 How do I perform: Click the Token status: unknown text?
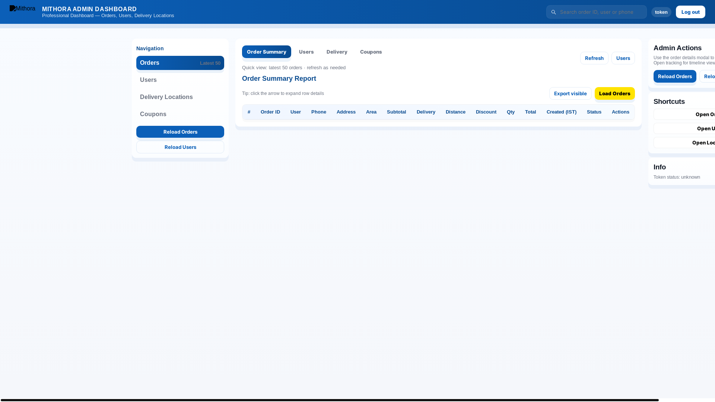pyautogui.click(x=677, y=177)
